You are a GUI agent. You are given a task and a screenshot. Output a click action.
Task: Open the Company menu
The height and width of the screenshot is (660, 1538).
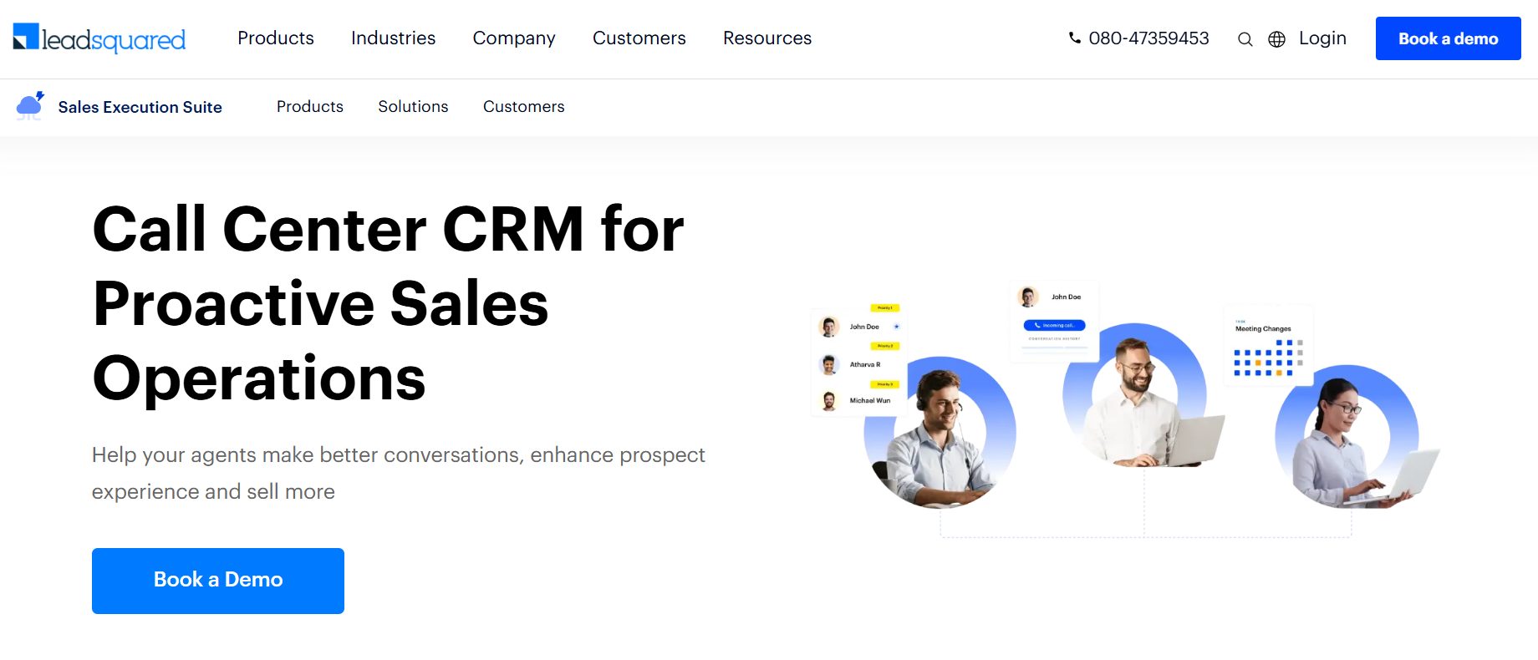pos(514,38)
